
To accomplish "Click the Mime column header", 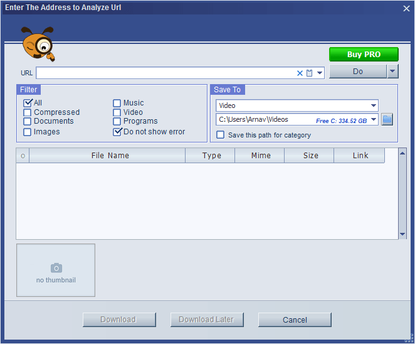I will 260,155.
